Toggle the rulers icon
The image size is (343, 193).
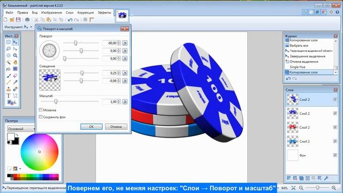point(92,20)
